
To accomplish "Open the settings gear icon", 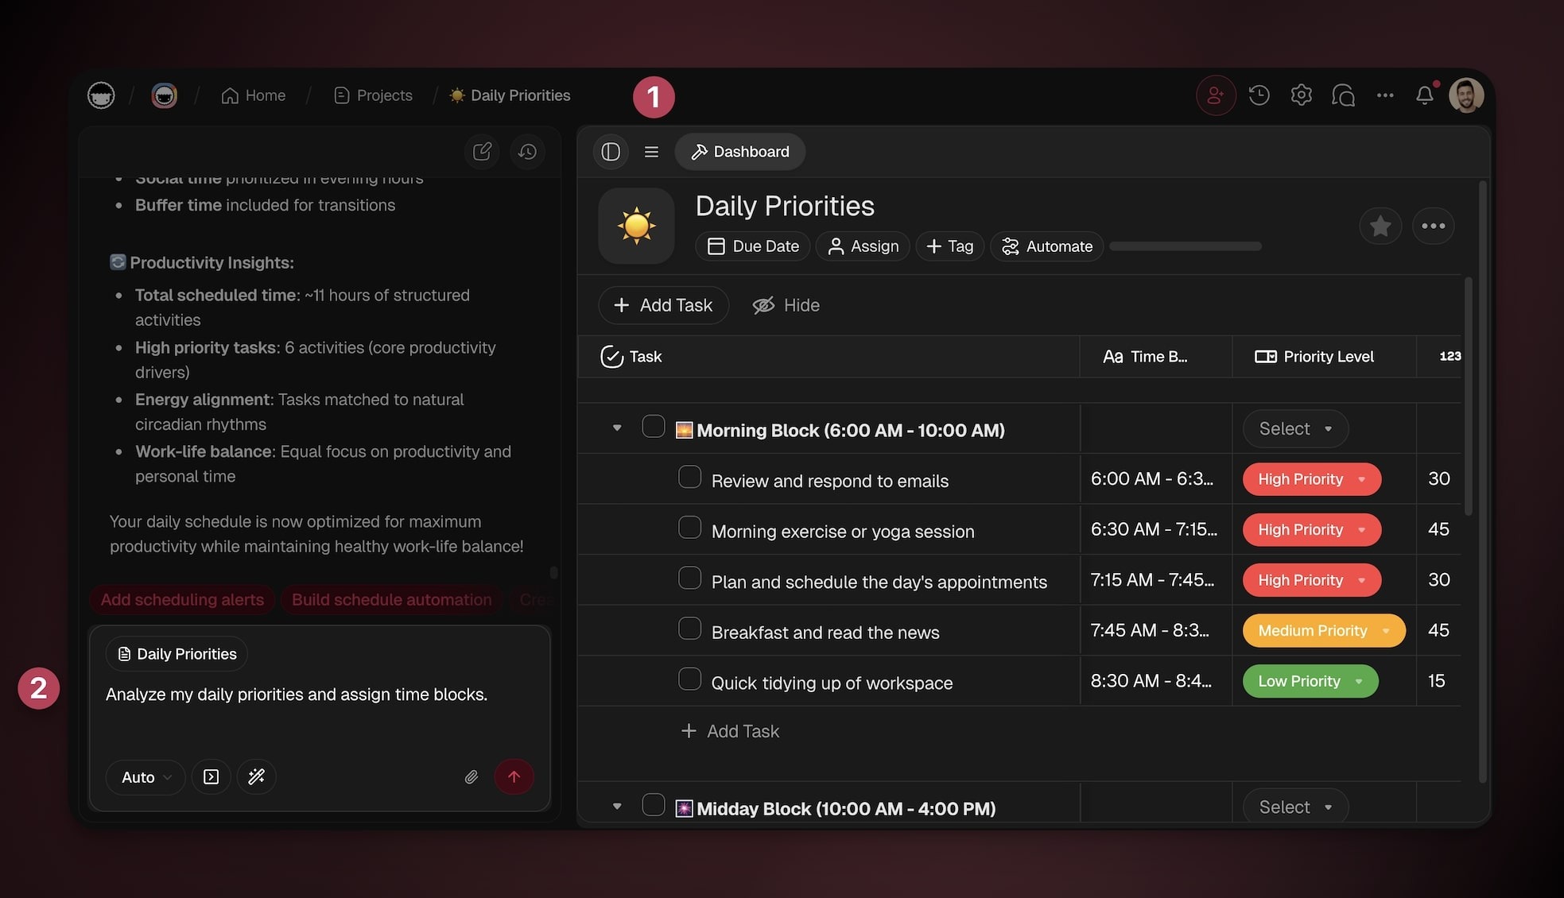I will click(x=1301, y=95).
